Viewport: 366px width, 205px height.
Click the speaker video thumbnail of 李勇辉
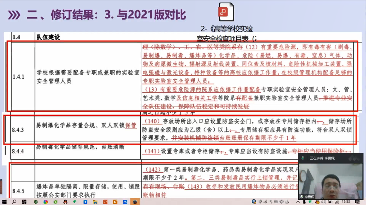[x=330, y=180]
